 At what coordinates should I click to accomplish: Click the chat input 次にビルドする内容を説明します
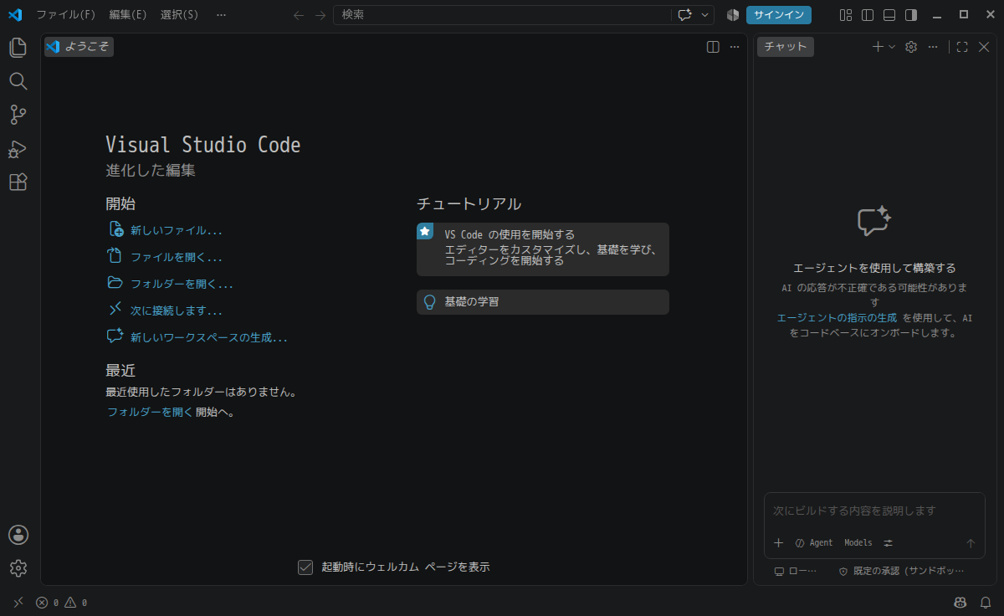(x=874, y=511)
